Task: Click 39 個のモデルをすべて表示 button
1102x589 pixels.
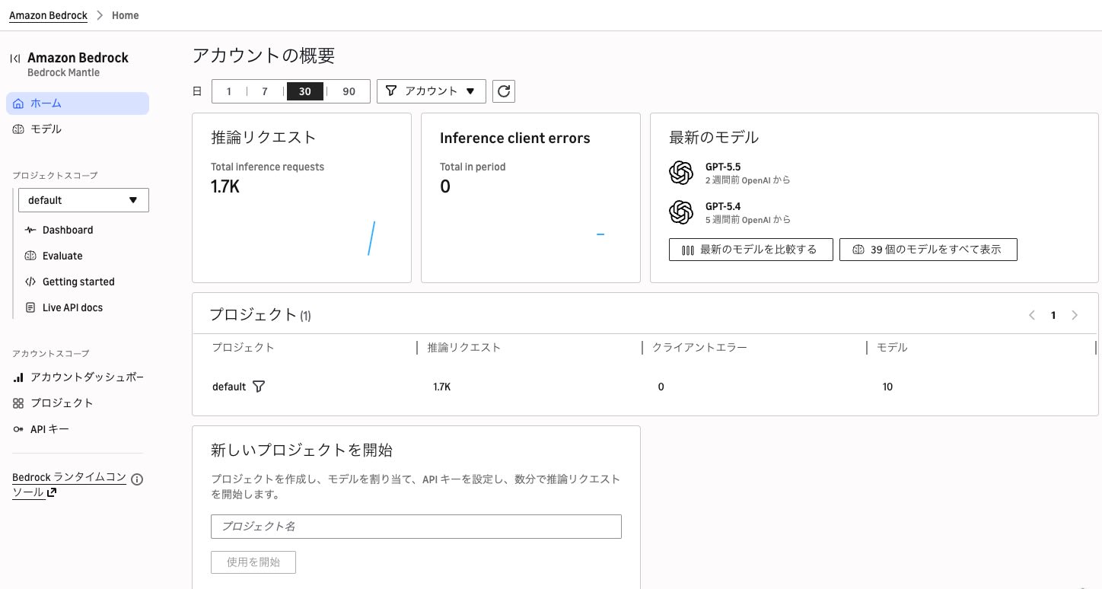Action: point(928,250)
